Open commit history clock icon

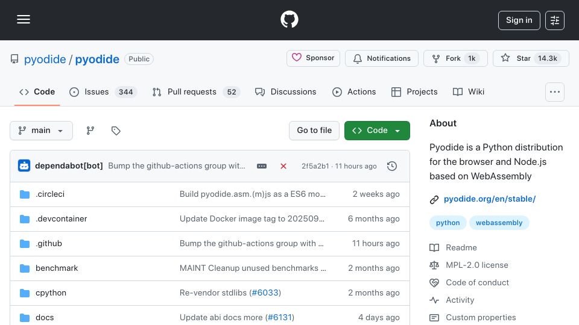tap(392, 166)
